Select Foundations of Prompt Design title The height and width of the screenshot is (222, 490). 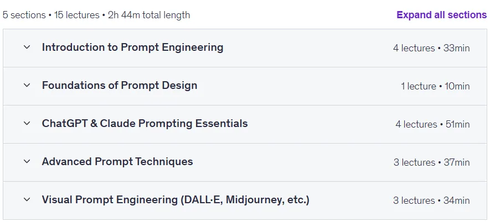(x=120, y=86)
